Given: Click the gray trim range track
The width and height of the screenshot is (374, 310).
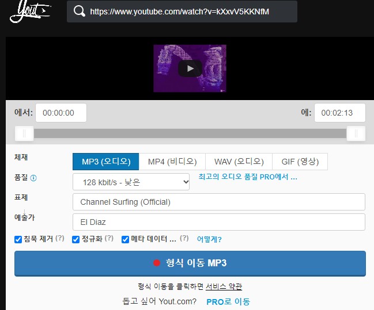Looking at the screenshot, I should pyautogui.click(x=190, y=133).
